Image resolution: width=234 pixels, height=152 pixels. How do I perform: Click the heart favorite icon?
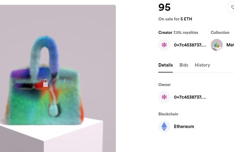pos(232,7)
